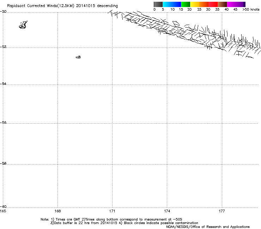
Task: Click the 'Rapidsact Corrected Winds(12.5KM)' title text
Action: (x=41, y=6)
